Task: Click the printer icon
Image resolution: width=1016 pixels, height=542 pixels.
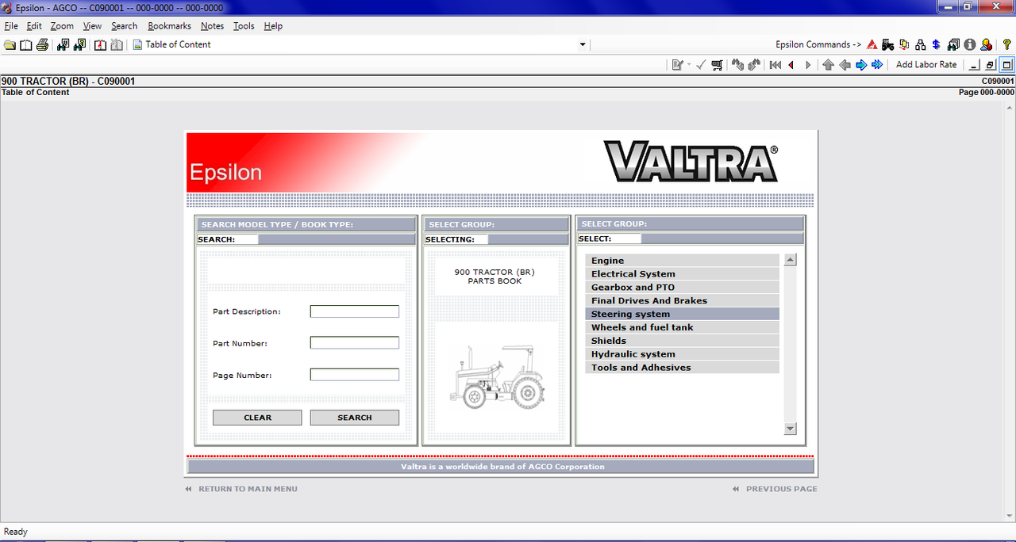Action: 42,44
